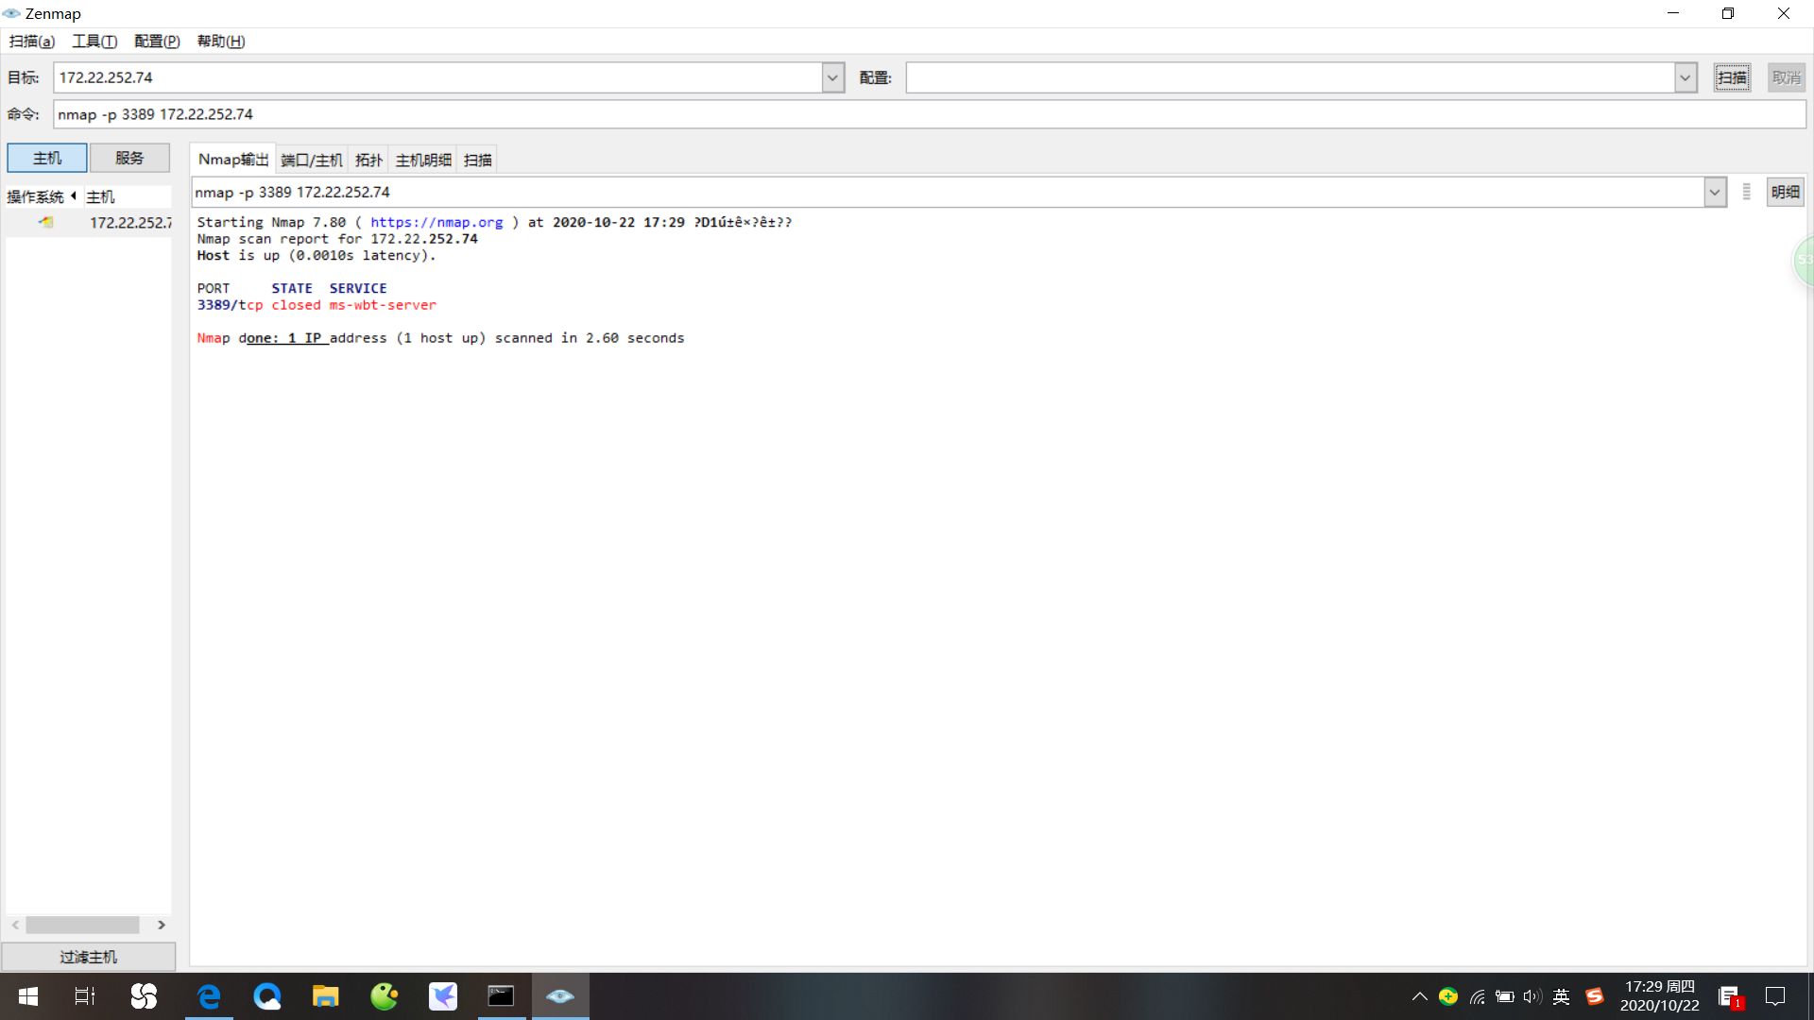Switch to the 端口/主机 tab
The image size is (1814, 1020).
(312, 160)
